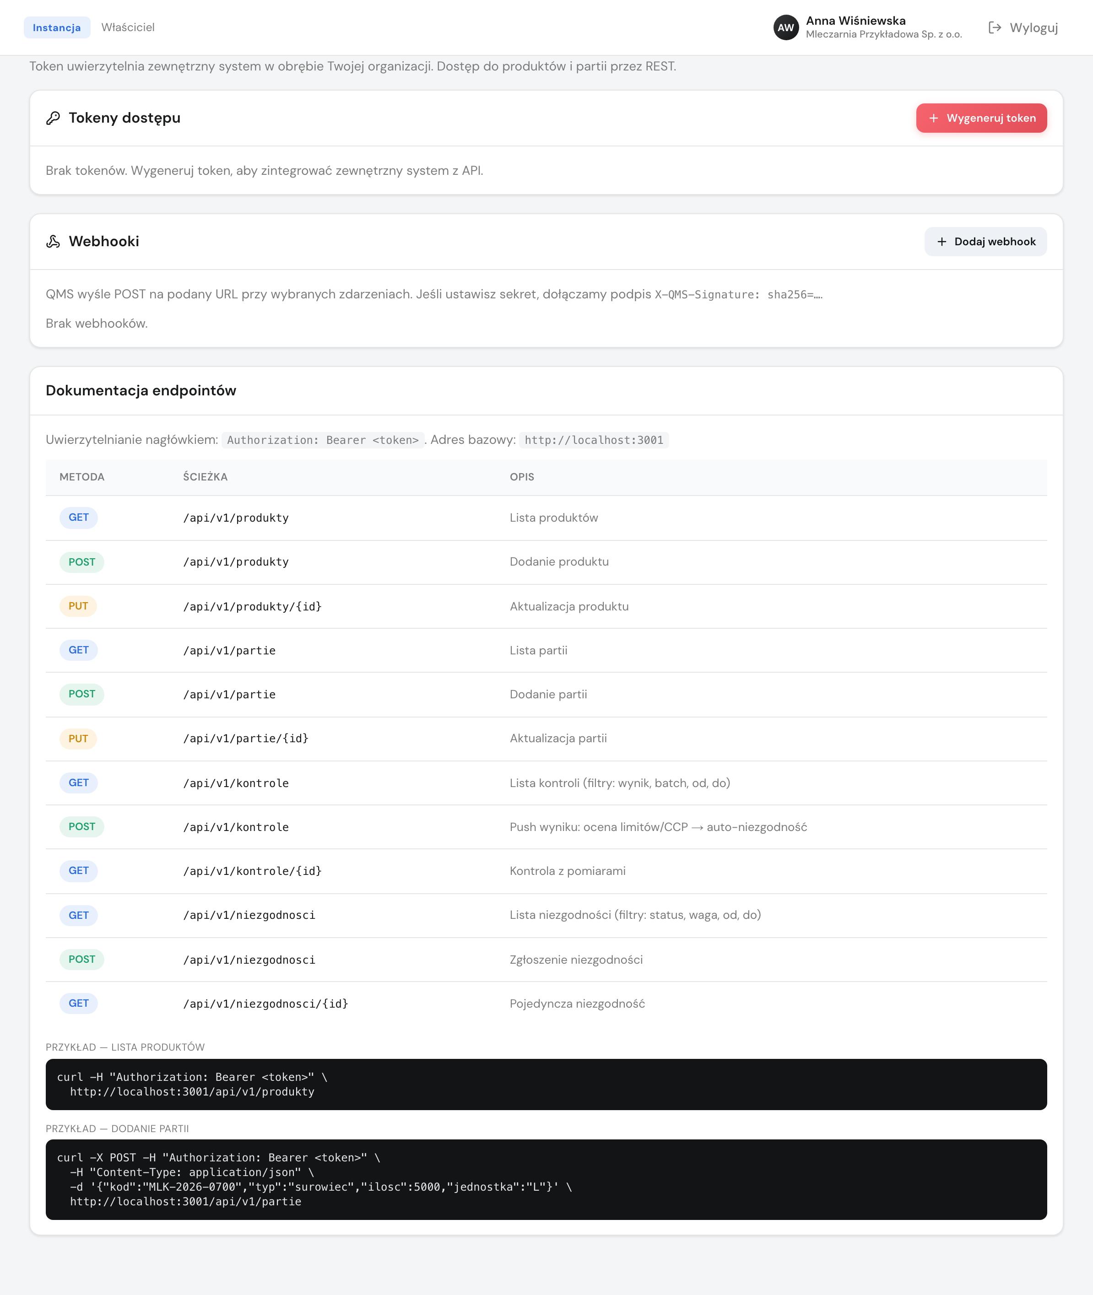This screenshot has width=1093, height=1295.
Task: Click the Mleczarnia Przykładowa Sp. z o.o. label
Action: 883,35
